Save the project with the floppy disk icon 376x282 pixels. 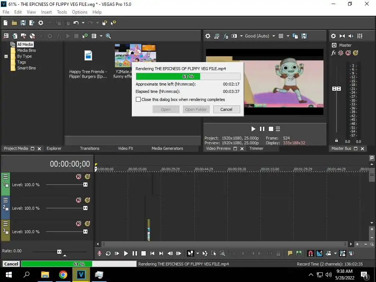(23, 23)
